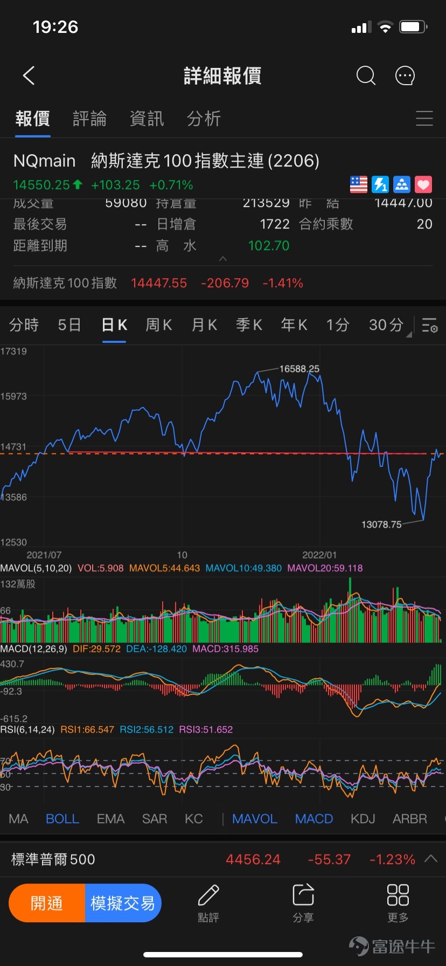Image resolution: width=446 pixels, height=966 pixels.
Task: Tap the MACD(12,26,9) indicator header
Action: click(33, 649)
